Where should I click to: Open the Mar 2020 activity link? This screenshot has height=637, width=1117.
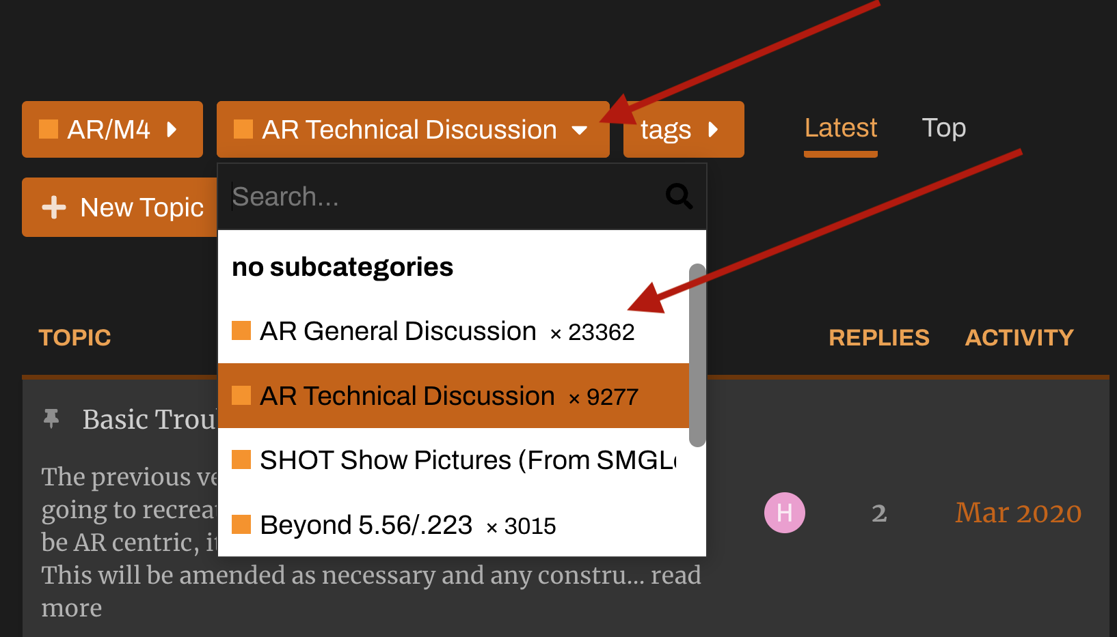pyautogui.click(x=1018, y=513)
